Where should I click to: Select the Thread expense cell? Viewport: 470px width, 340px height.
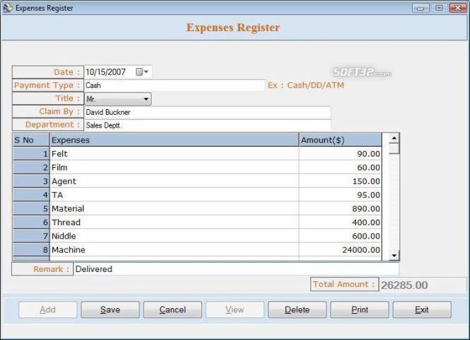174,222
